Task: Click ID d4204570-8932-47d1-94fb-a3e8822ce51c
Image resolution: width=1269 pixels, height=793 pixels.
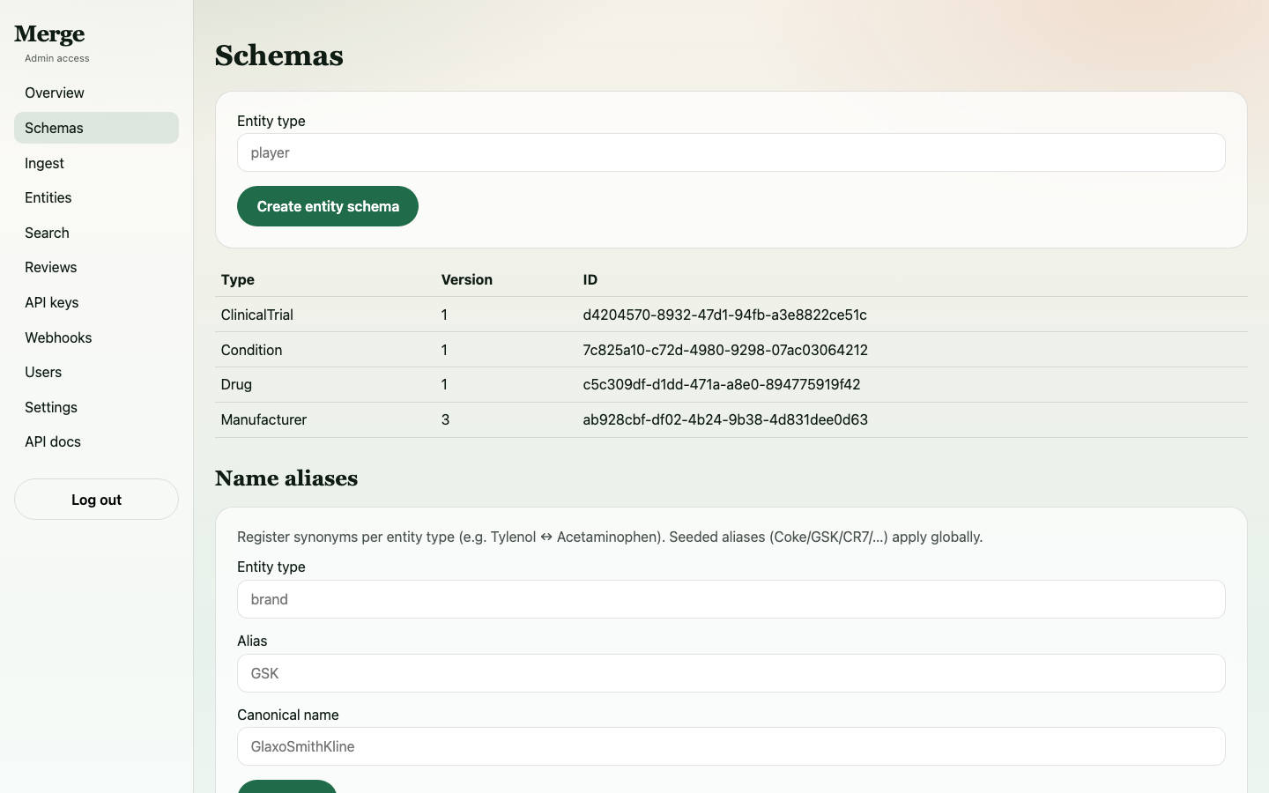Action: 724,315
